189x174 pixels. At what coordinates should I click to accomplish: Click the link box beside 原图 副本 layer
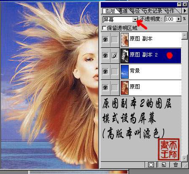(115, 40)
